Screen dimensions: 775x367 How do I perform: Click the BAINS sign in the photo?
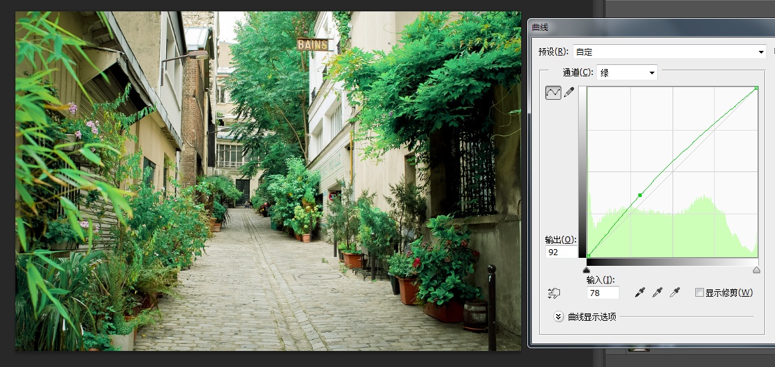(313, 45)
